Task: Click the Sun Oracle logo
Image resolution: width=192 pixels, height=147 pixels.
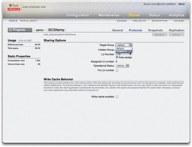Action: pos(14,7)
